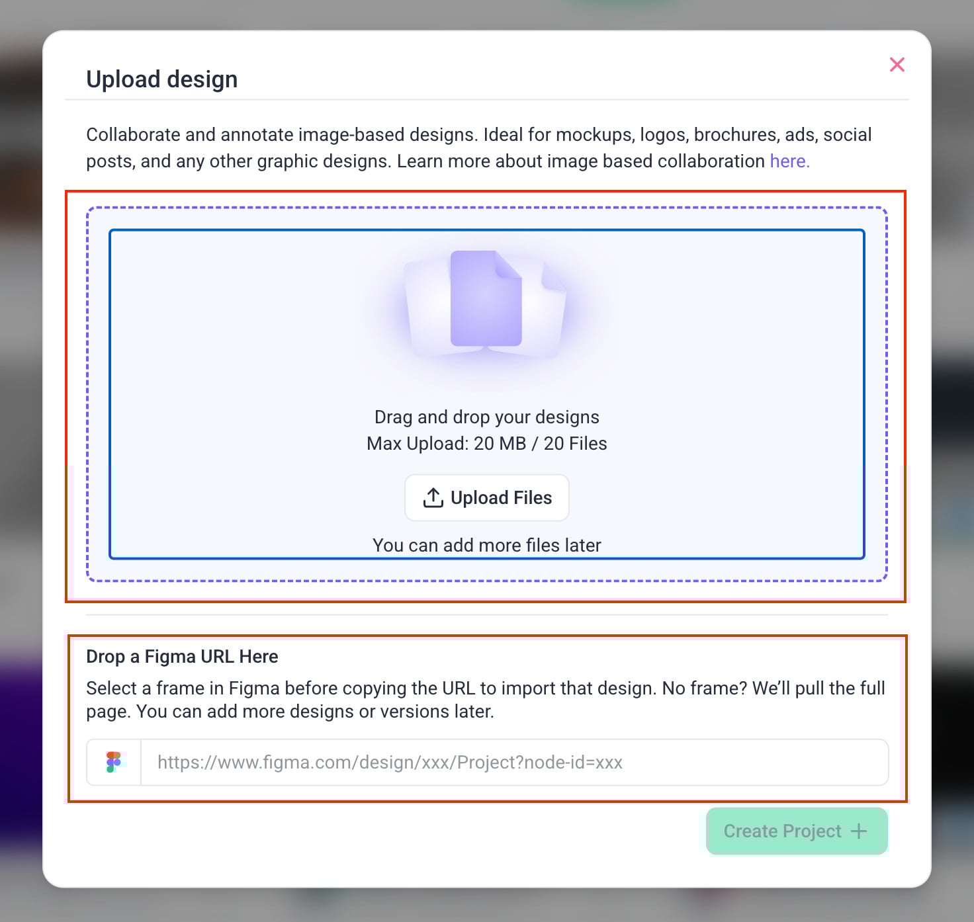Click the plus icon on Create Project
The width and height of the screenshot is (974, 922).
(859, 831)
